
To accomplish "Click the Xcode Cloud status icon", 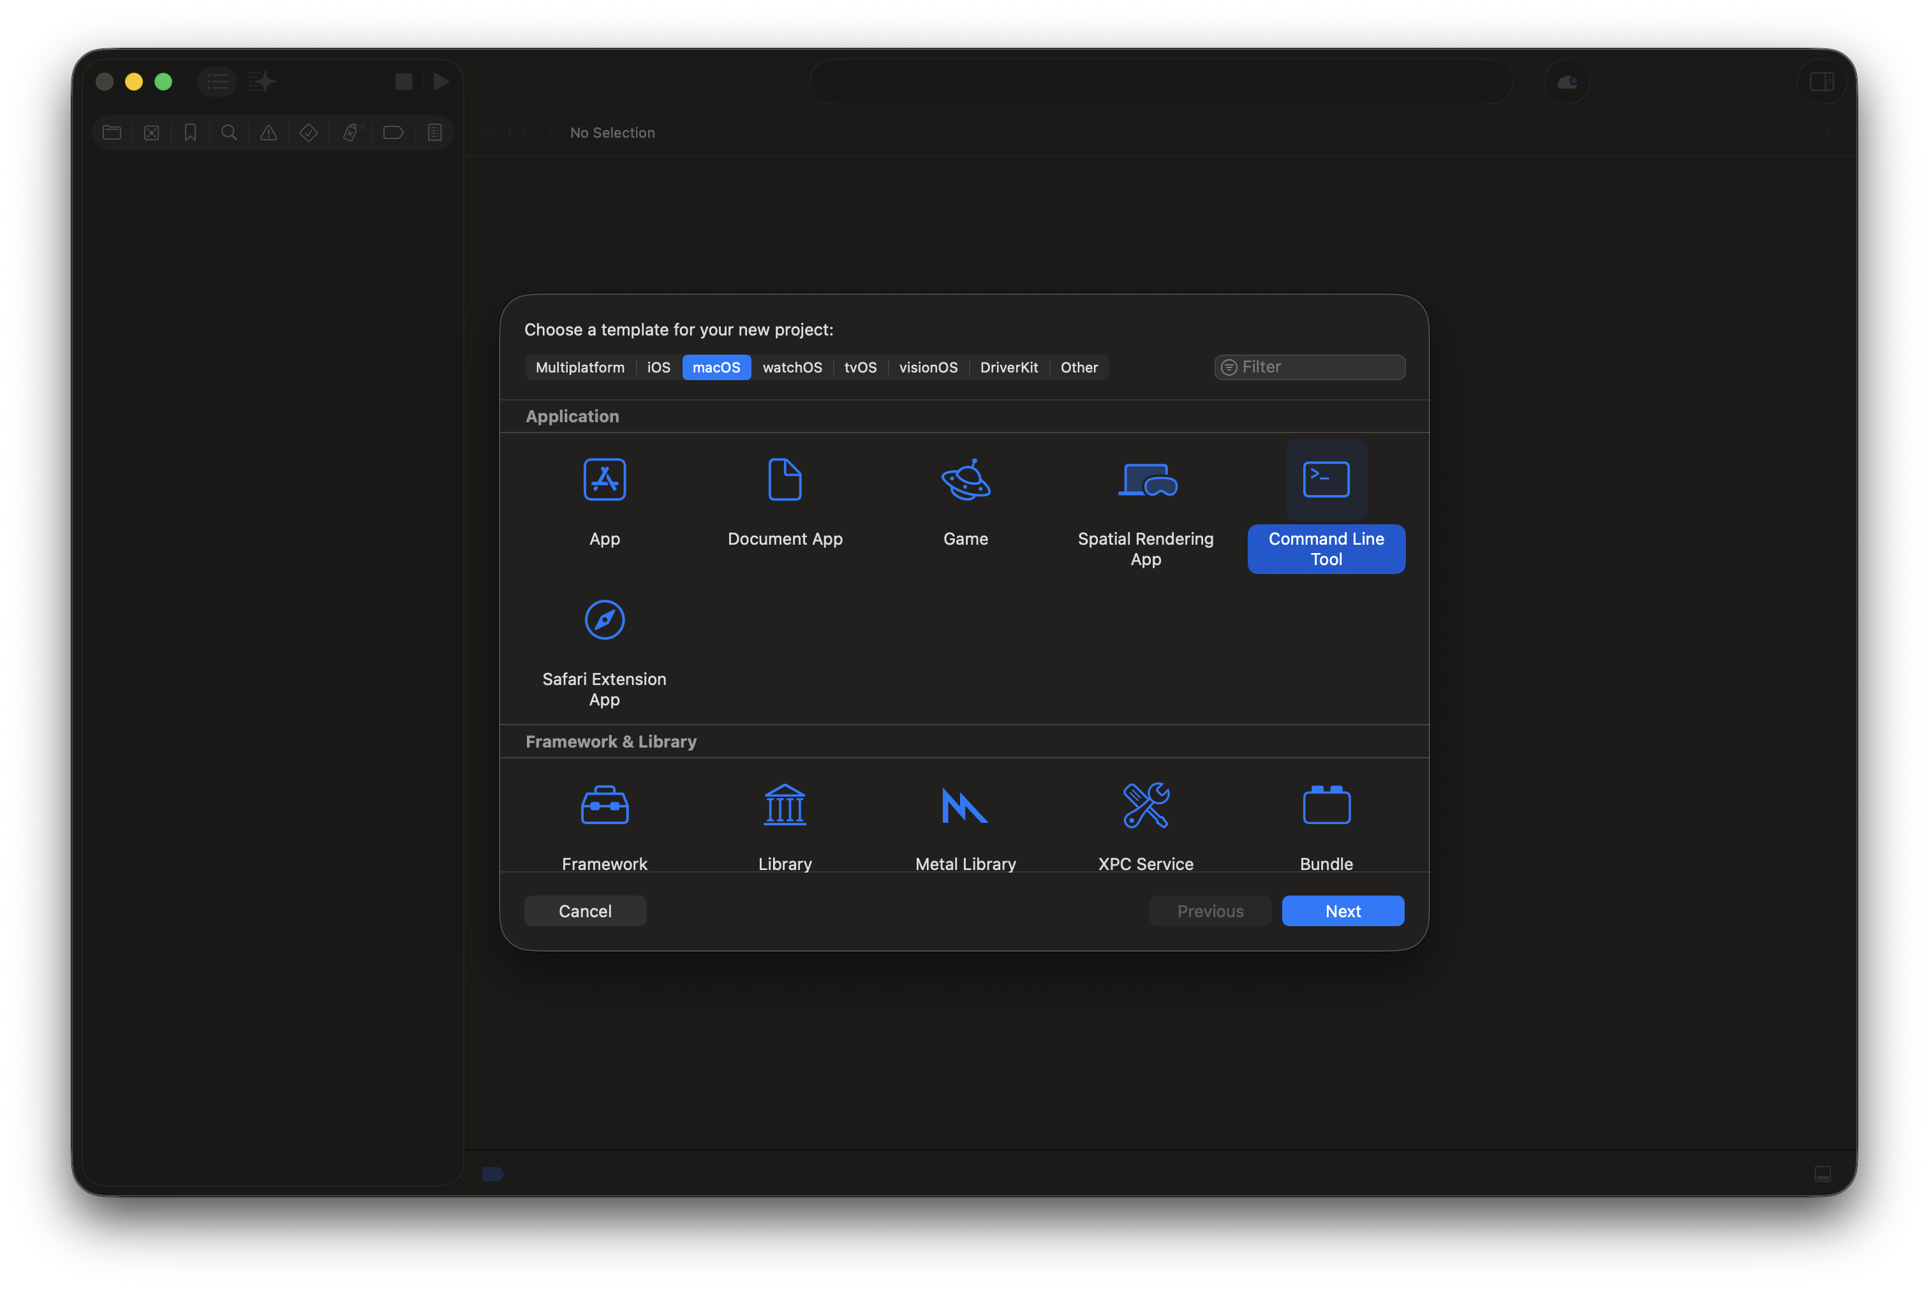I will point(1567,82).
